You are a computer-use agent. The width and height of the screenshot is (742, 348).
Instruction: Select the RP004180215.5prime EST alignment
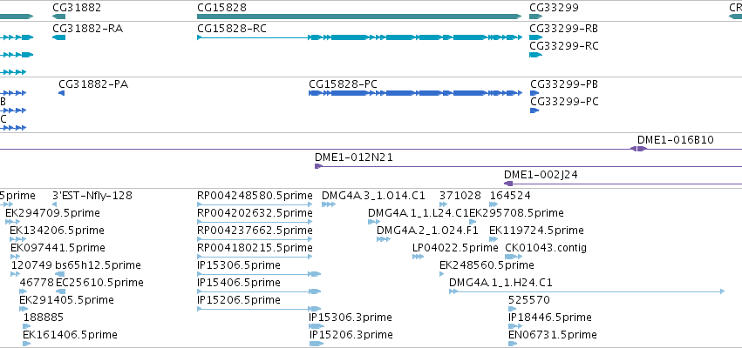(255, 257)
